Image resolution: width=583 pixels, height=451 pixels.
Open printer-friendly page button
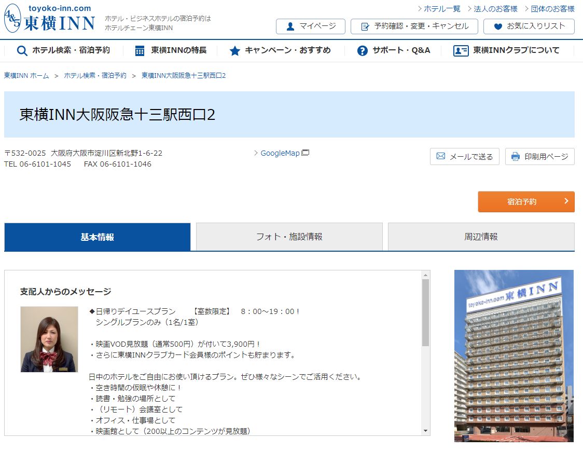(539, 157)
